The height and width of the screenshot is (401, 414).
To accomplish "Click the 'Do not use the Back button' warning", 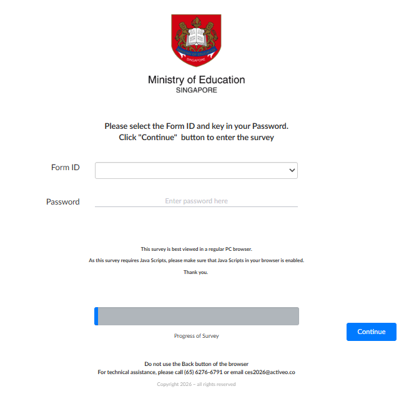I will (x=196, y=364).
